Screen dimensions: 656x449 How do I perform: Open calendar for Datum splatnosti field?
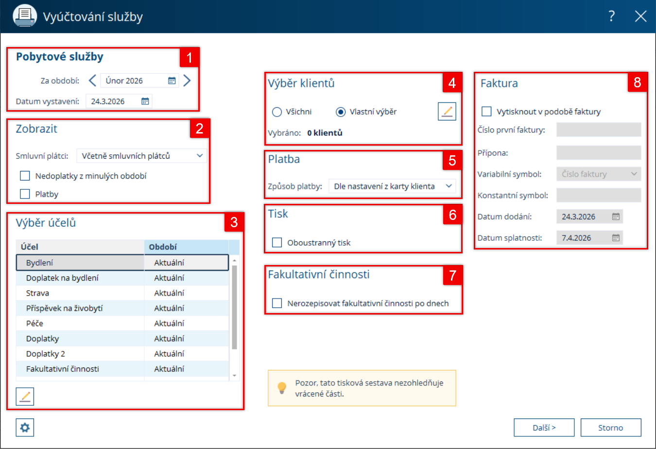coord(616,238)
